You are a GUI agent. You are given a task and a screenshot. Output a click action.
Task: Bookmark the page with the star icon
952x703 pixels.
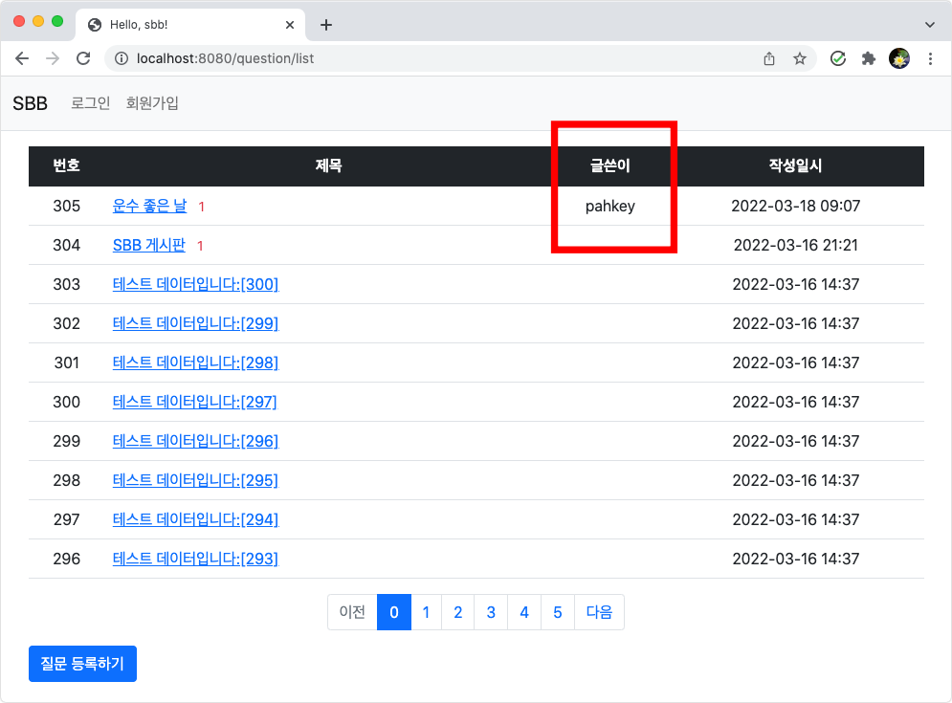tap(800, 58)
